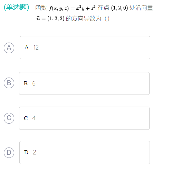This screenshot has height=170, width=171.
Task: Click the number 4 in option C
Action: coord(34,118)
